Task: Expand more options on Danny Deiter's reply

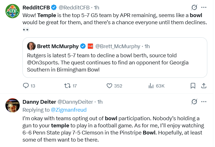Action: click(204, 102)
